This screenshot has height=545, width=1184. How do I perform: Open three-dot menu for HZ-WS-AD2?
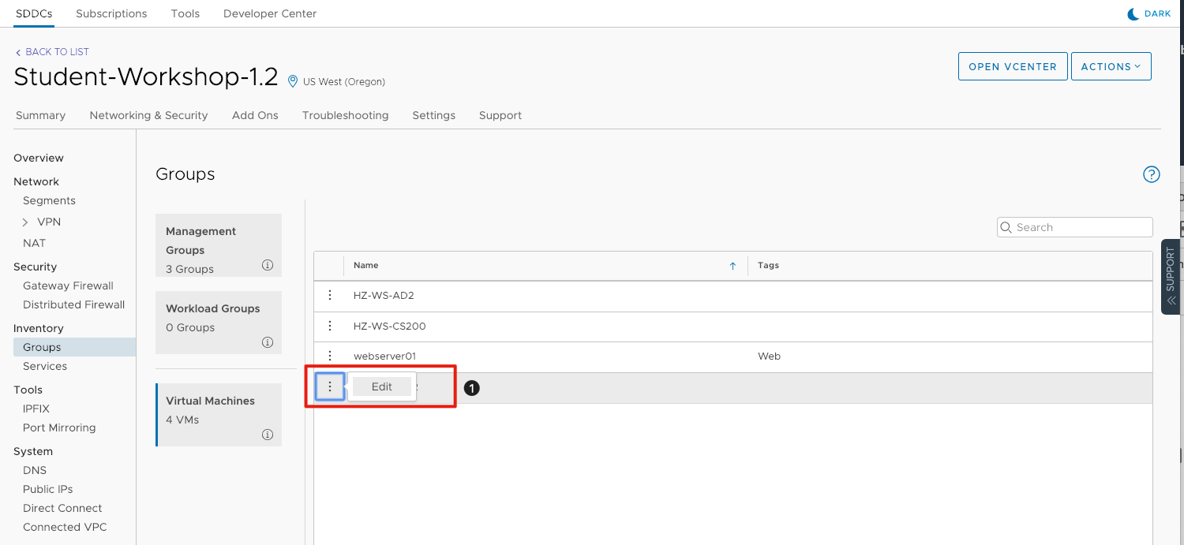[x=330, y=295]
